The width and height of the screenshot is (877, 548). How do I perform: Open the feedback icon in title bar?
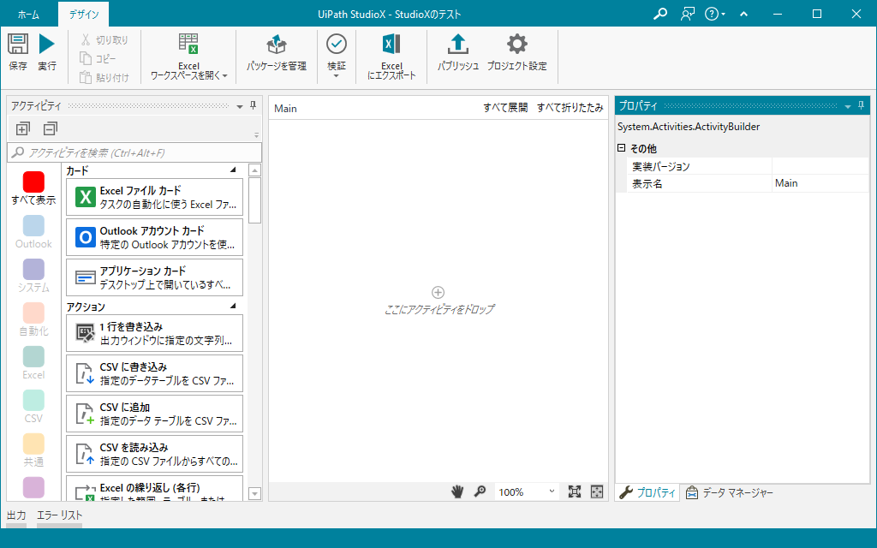pyautogui.click(x=688, y=14)
